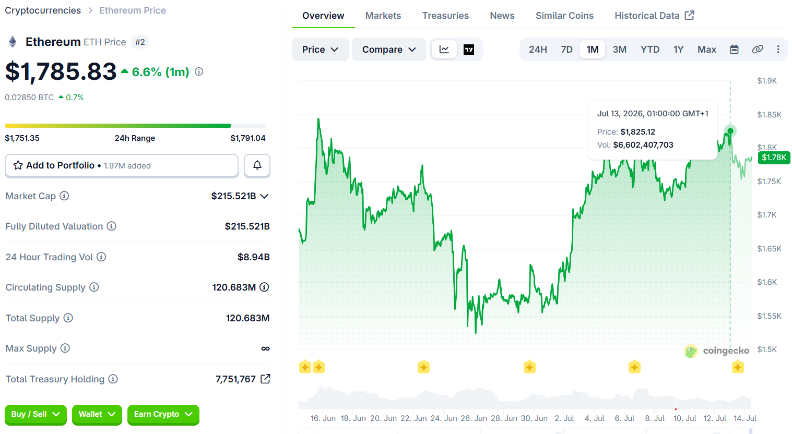Switch to the Treasuries tab
This screenshot has height=434, width=792.
(x=445, y=16)
